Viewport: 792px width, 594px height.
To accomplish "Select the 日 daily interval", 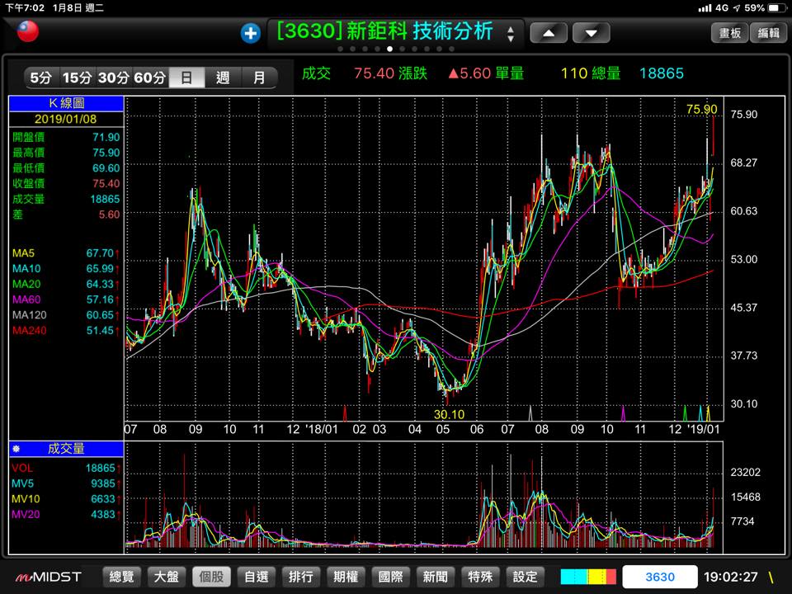I will click(186, 78).
